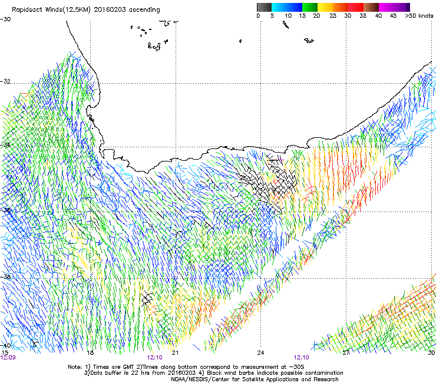The height and width of the screenshot is (383, 436).
Task: Click the cyan-to-blue 5-15 knots legend segment
Action: click(287, 7)
